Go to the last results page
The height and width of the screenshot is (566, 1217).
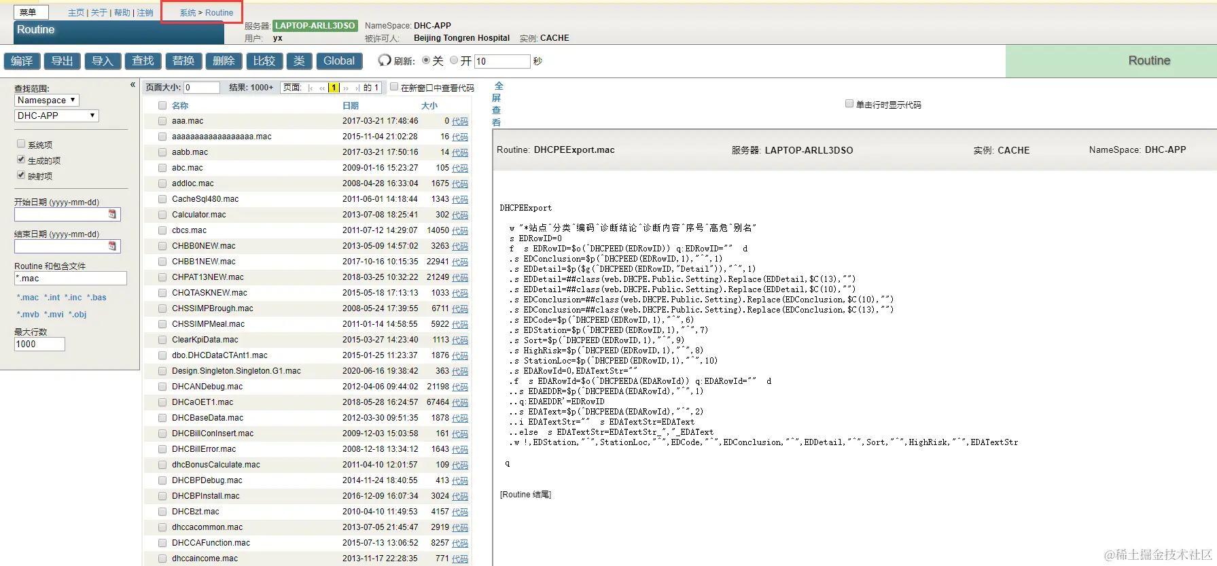click(x=357, y=88)
